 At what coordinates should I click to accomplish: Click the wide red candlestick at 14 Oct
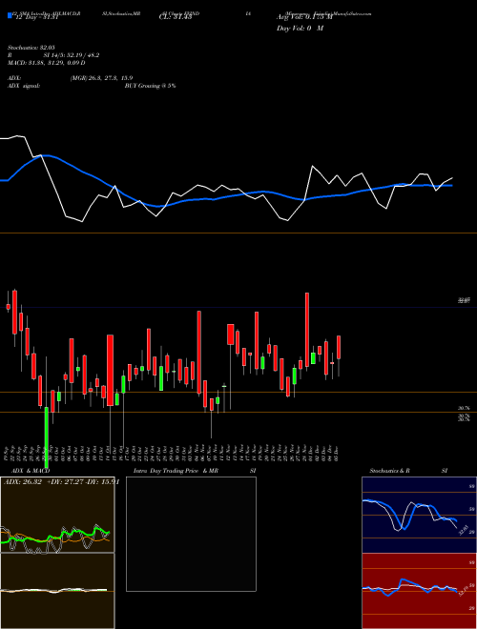(110, 371)
